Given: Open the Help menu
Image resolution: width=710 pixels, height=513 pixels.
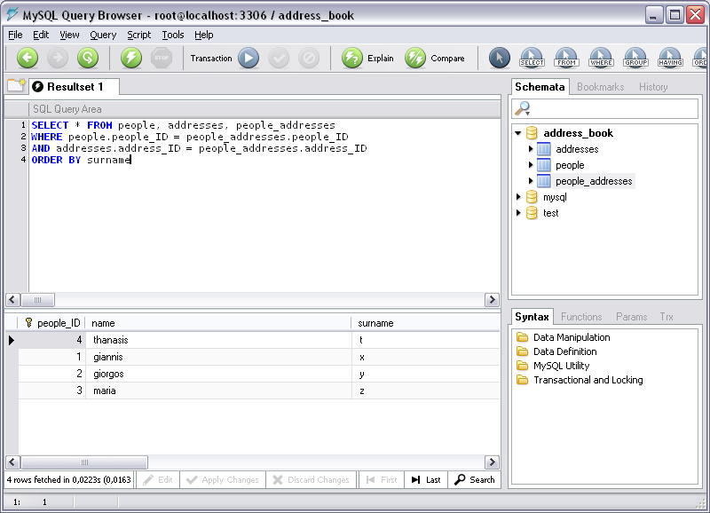Looking at the screenshot, I should point(204,35).
